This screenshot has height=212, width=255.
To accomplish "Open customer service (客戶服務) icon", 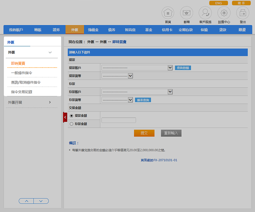I will tap(205, 13).
